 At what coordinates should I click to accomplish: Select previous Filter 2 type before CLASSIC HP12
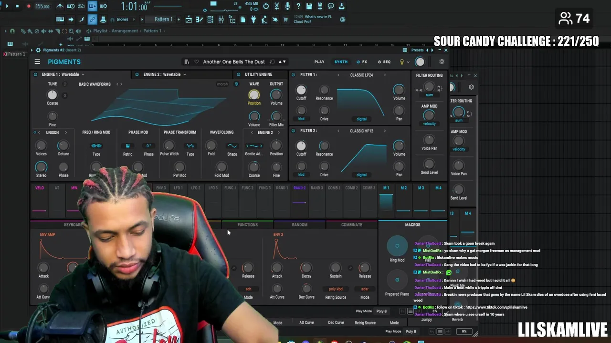pos(338,131)
